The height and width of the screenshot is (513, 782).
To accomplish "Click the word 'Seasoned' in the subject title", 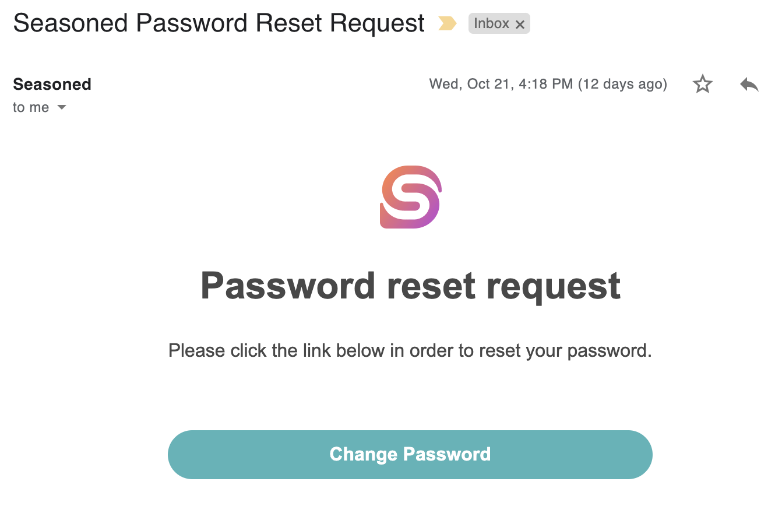I will click(71, 23).
